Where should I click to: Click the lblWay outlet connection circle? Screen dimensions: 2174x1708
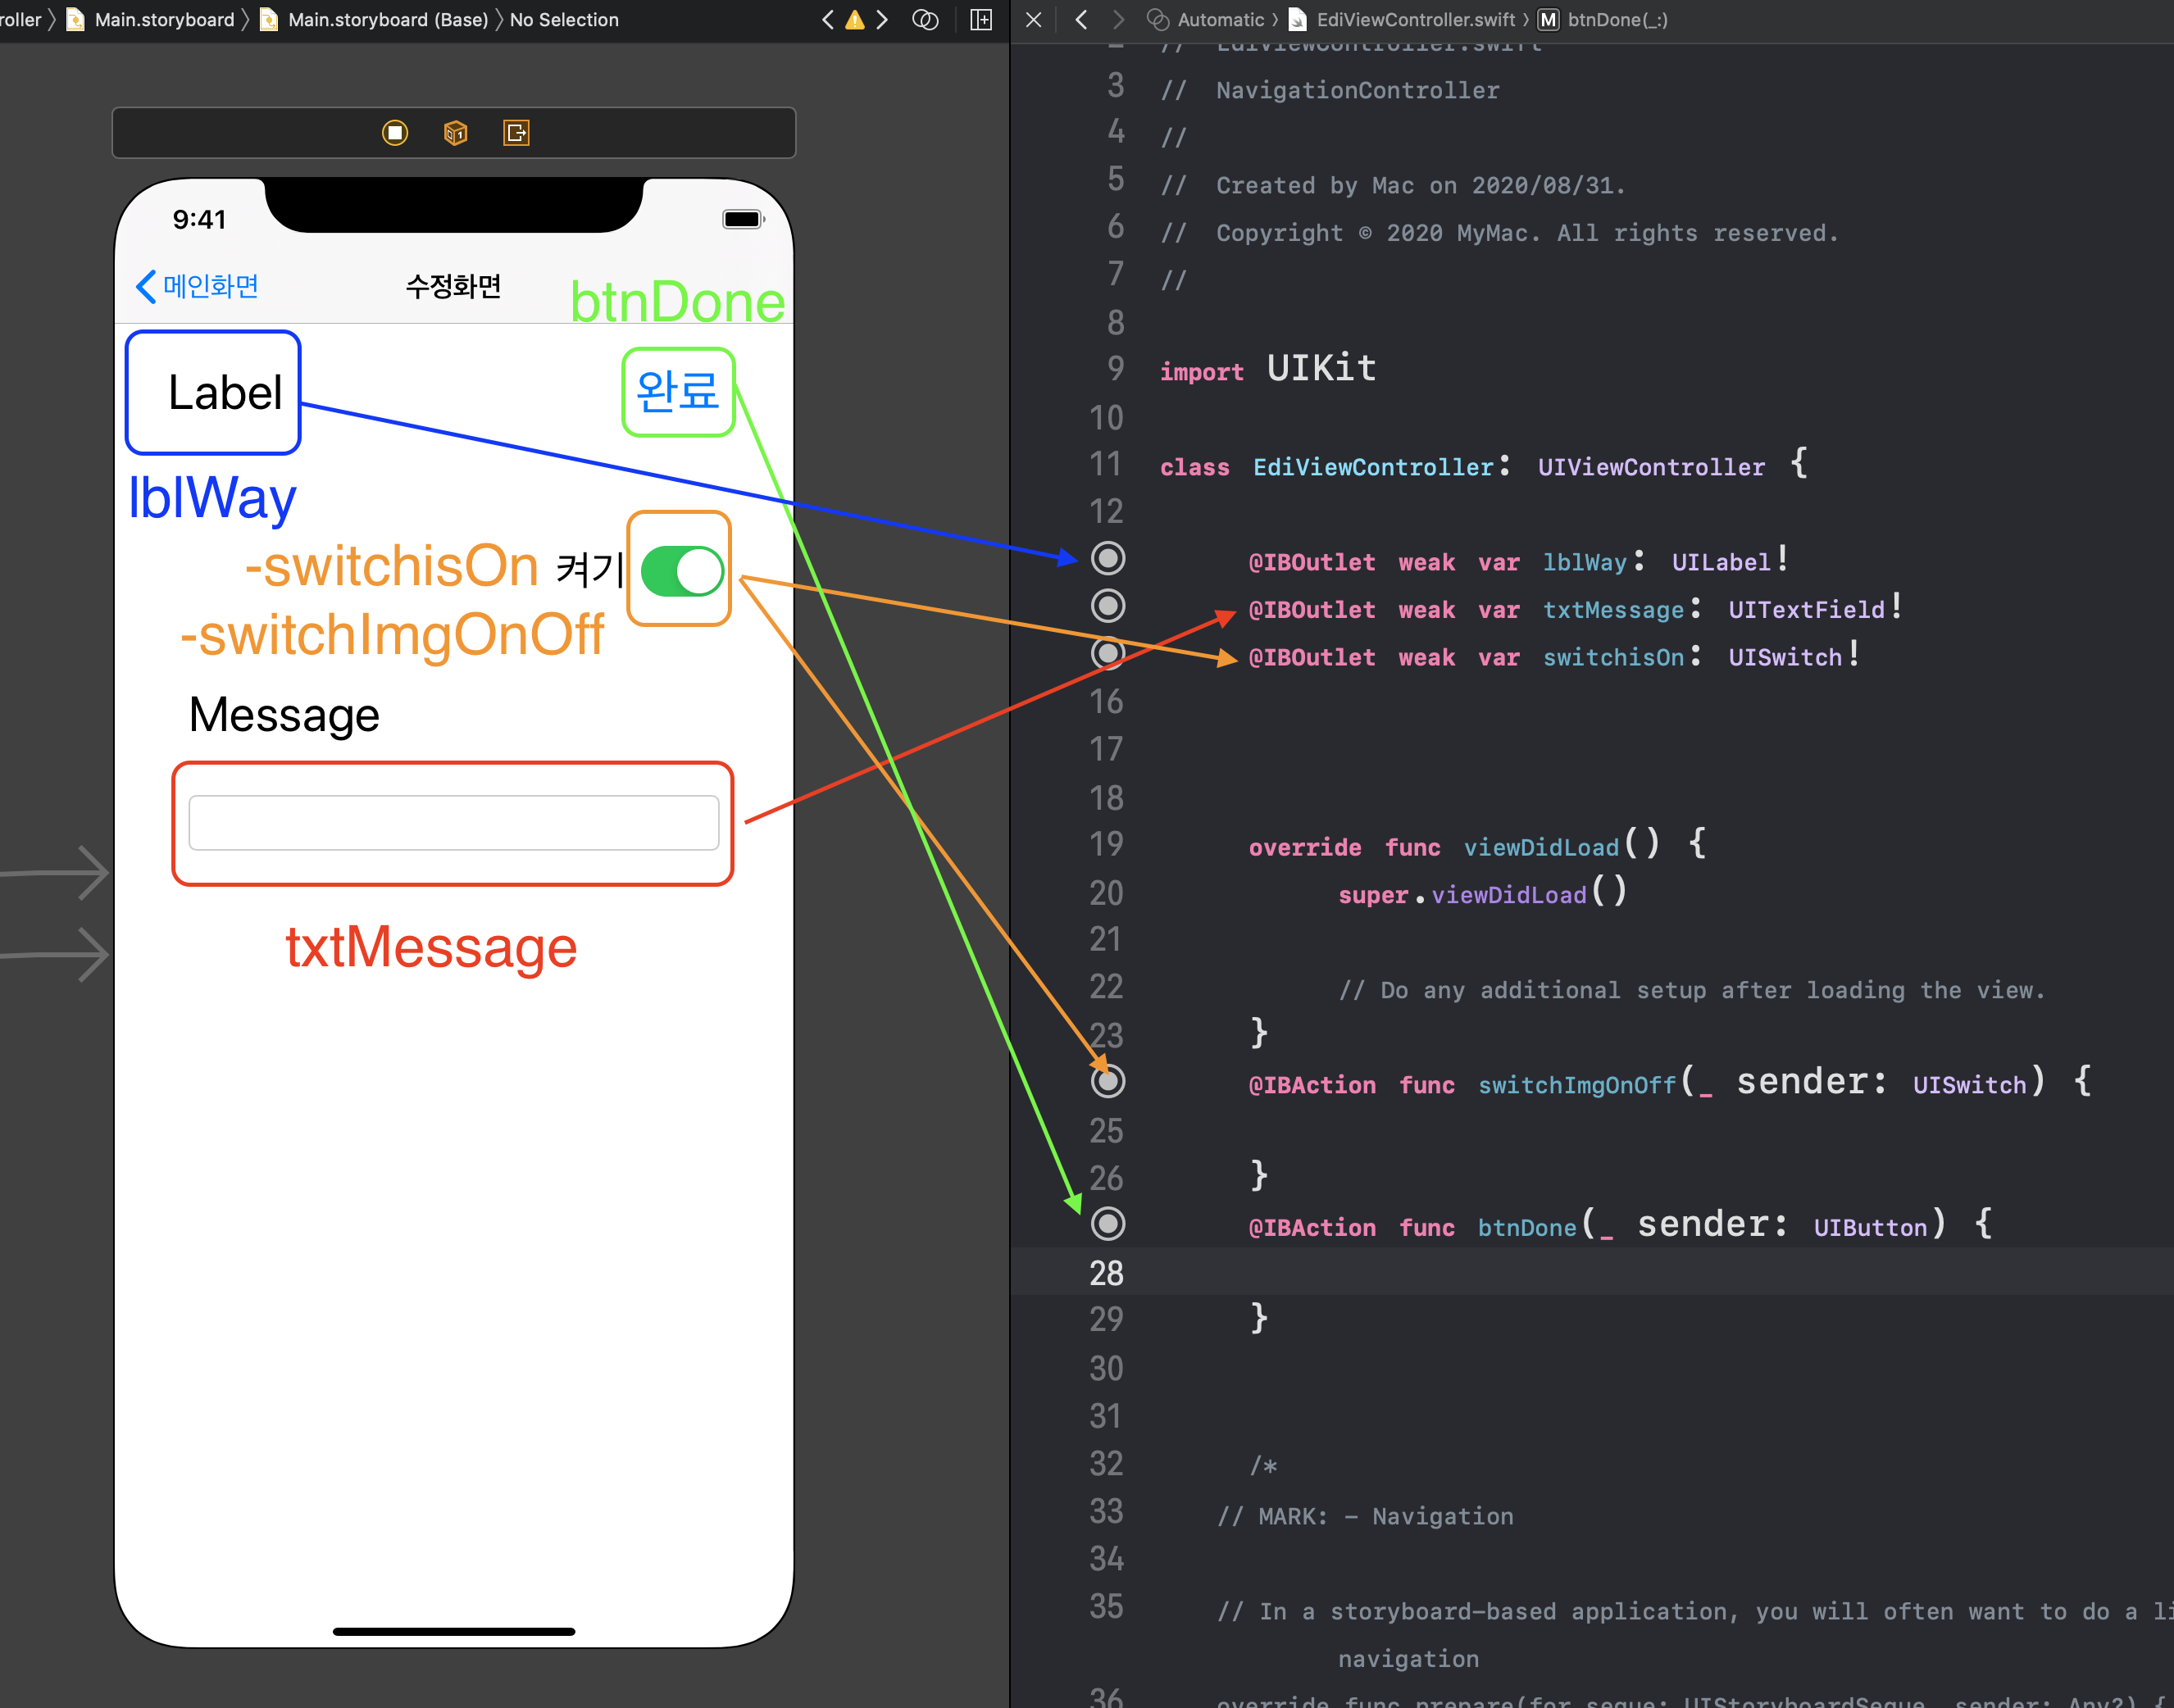[1107, 558]
